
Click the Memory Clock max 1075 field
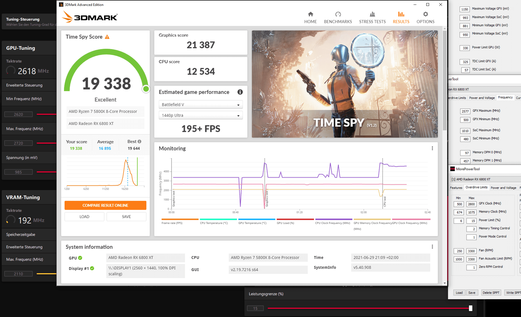[x=471, y=212]
